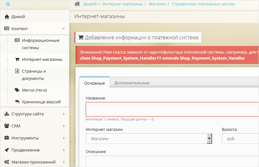Click the Инструменты briefcase icon
Screen dimensions: 259x167
7,138
